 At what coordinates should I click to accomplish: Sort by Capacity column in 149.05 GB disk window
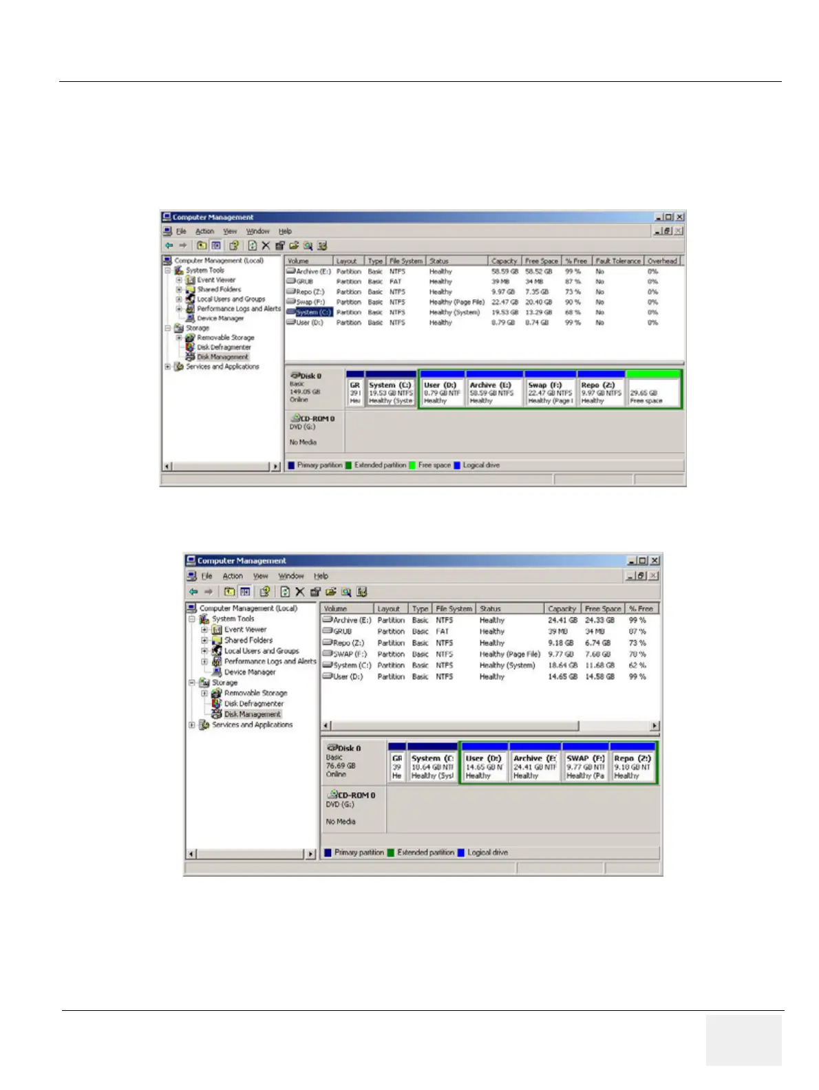[x=504, y=261]
